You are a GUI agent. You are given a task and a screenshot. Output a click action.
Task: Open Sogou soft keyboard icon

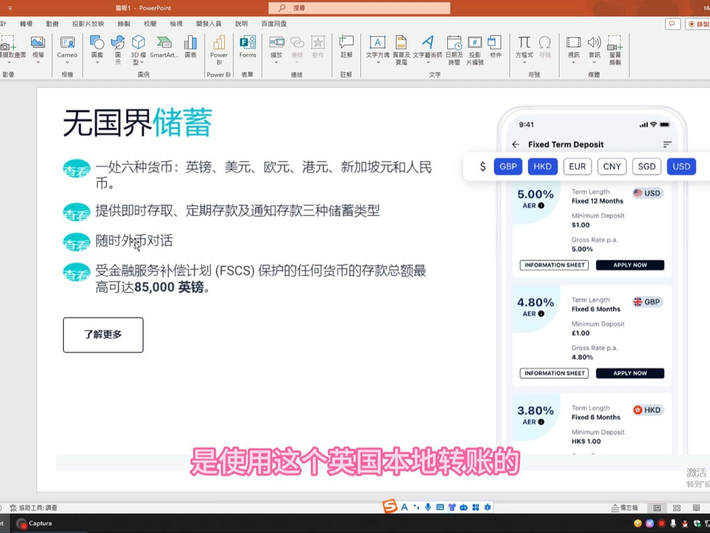tap(440, 507)
